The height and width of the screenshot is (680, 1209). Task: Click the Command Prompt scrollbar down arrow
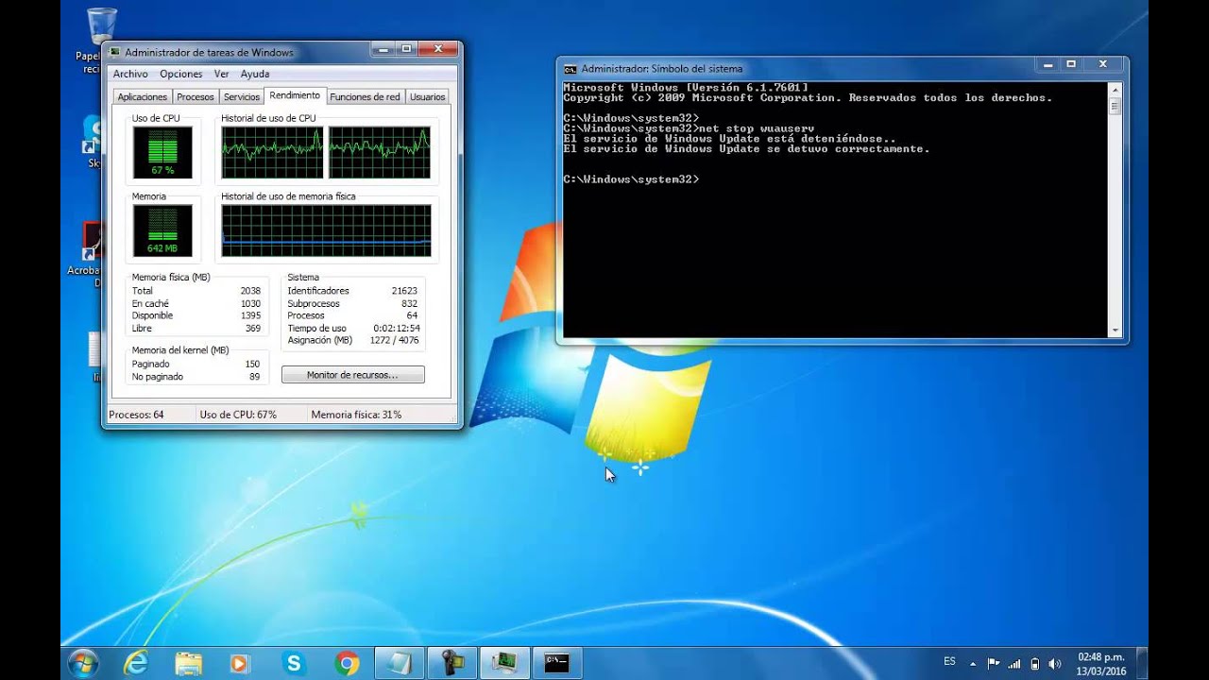(x=1115, y=331)
